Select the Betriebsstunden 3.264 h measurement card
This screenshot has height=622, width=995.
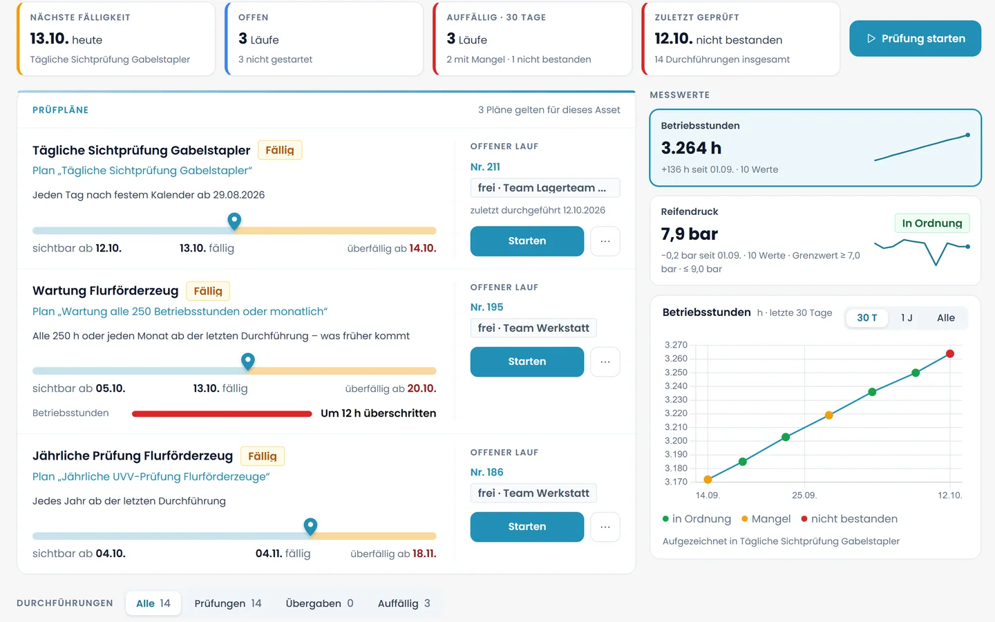pyautogui.click(x=815, y=148)
